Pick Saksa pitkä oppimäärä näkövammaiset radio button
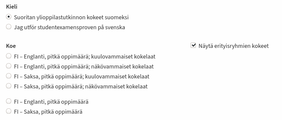Screen dimensions: 282x120 tap(9, 86)
